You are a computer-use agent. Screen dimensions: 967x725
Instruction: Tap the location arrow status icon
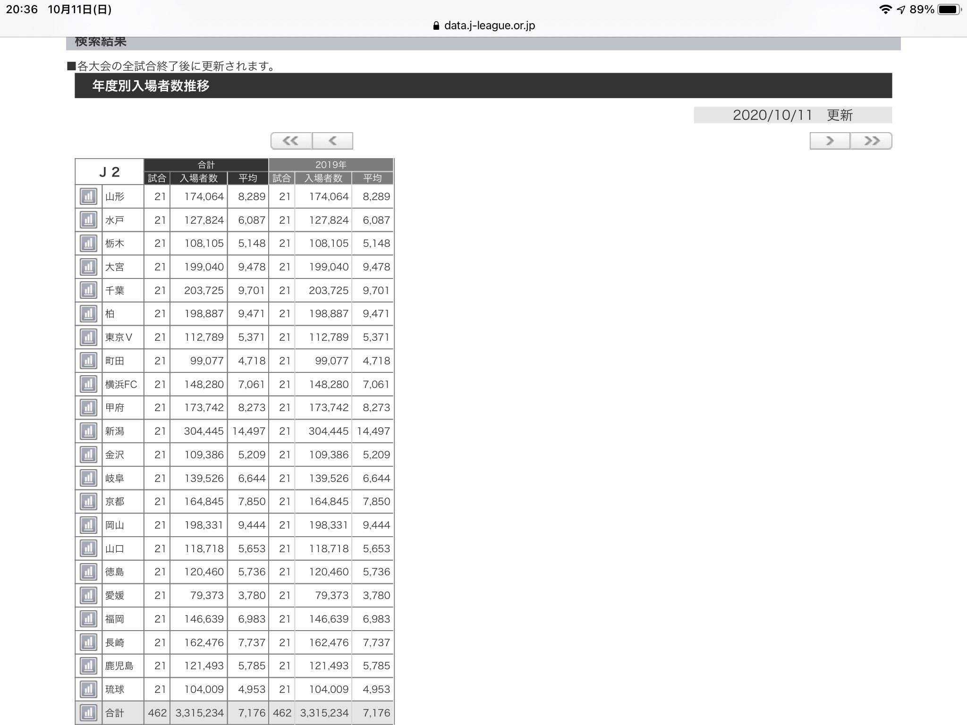[x=901, y=9]
